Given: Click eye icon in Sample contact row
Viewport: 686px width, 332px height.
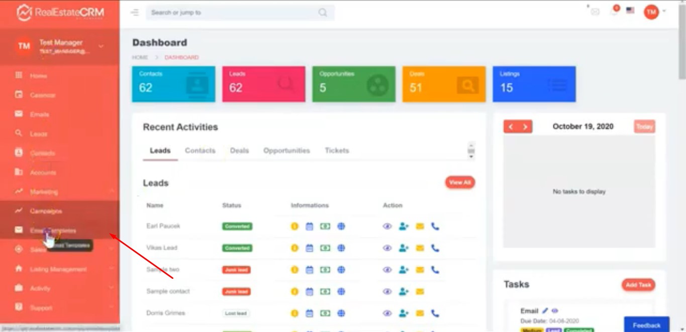Looking at the screenshot, I should tap(387, 291).
